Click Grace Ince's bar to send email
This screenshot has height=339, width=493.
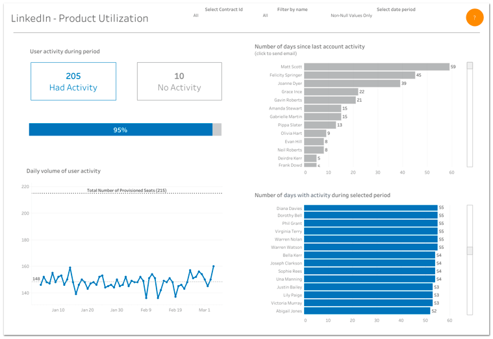tap(331, 91)
